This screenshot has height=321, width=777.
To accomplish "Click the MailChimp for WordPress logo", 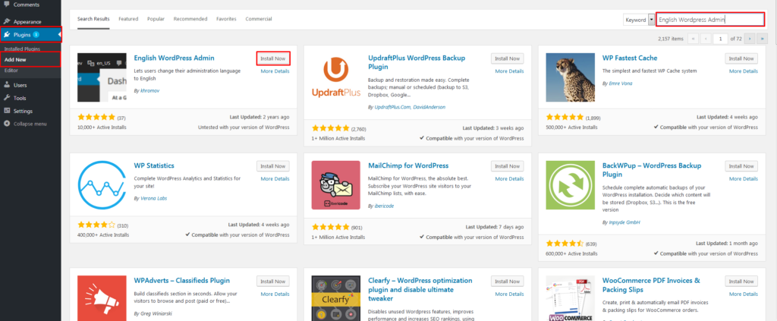I will pos(336,184).
